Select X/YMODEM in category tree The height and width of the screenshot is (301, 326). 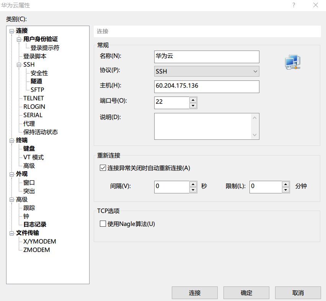coord(40,241)
